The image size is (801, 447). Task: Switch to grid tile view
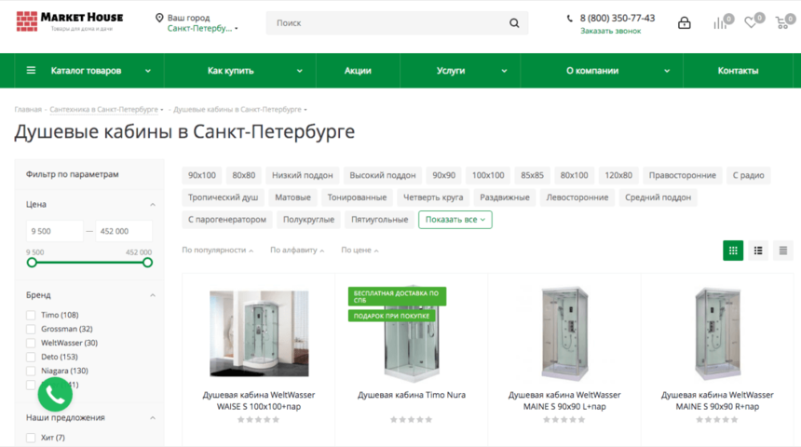[733, 251]
